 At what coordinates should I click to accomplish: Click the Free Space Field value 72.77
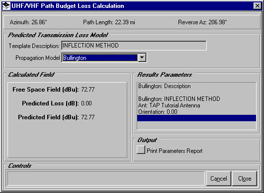pyautogui.click(x=88, y=90)
